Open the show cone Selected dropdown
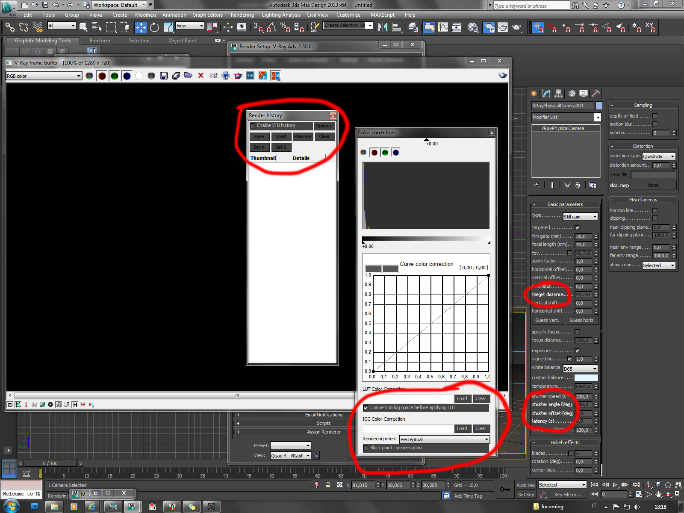The width and height of the screenshot is (684, 513). [x=659, y=265]
